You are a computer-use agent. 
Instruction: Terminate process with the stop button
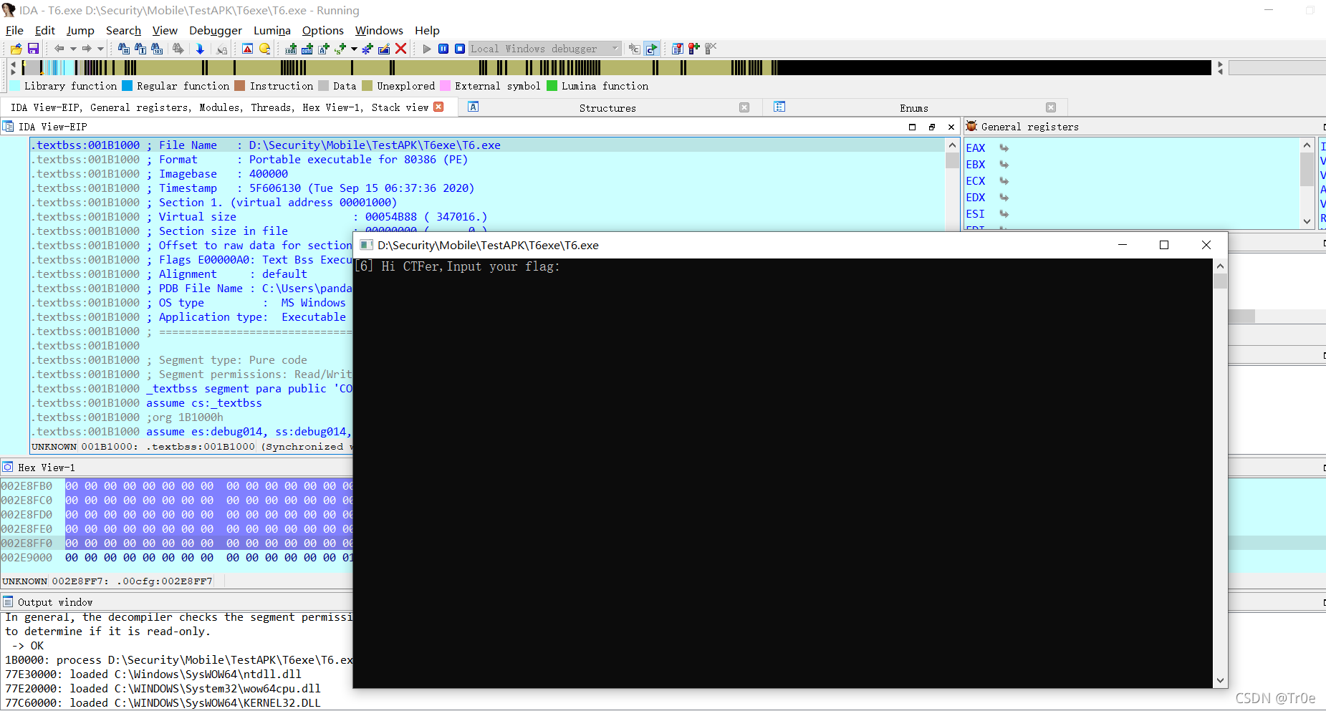point(460,49)
